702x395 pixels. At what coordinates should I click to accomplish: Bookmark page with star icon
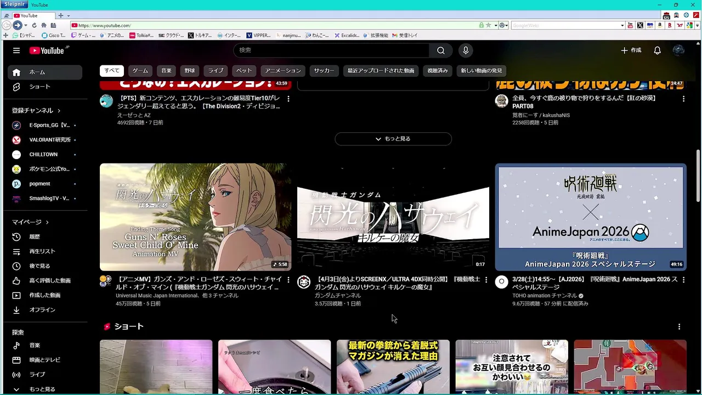pos(488,25)
